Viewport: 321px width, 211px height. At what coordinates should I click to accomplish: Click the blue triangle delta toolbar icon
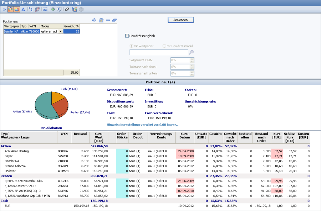click(23, 9)
